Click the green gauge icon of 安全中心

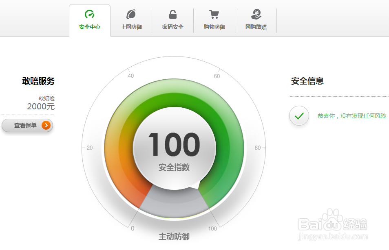(x=90, y=14)
